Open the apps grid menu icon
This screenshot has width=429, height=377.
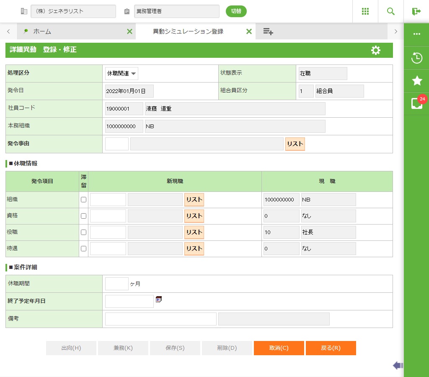coord(365,11)
